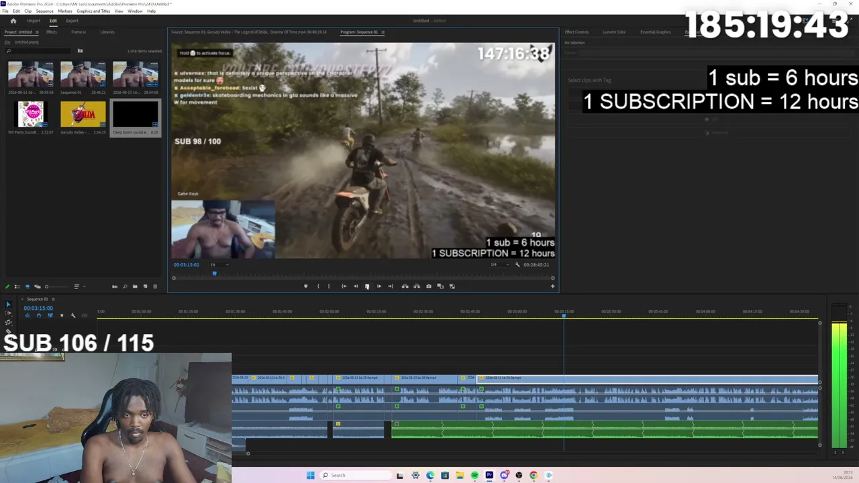
Task: Open Timeline Display Settings wrench
Action: pyautogui.click(x=73, y=316)
